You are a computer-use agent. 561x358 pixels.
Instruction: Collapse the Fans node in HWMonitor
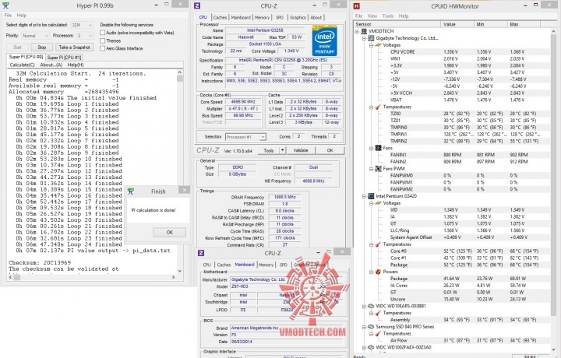[372, 149]
